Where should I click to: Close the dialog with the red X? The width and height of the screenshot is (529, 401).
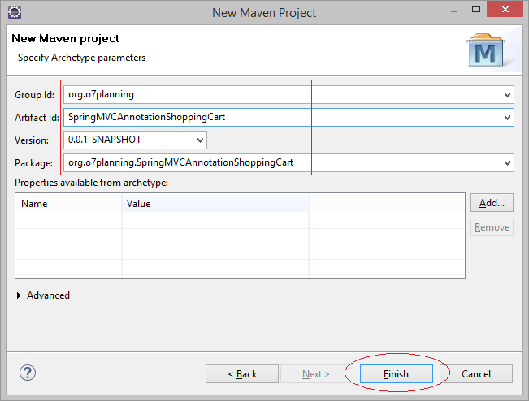[505, 10]
